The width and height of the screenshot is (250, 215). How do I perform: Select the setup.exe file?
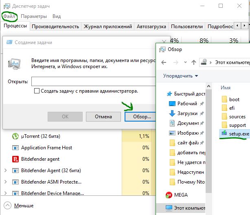[x=235, y=134]
